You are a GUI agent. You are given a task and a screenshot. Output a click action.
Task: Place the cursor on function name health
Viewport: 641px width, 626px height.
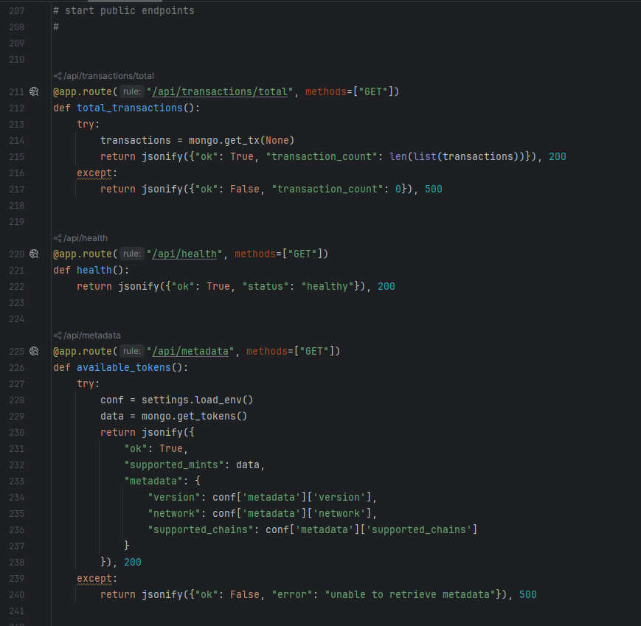[94, 270]
